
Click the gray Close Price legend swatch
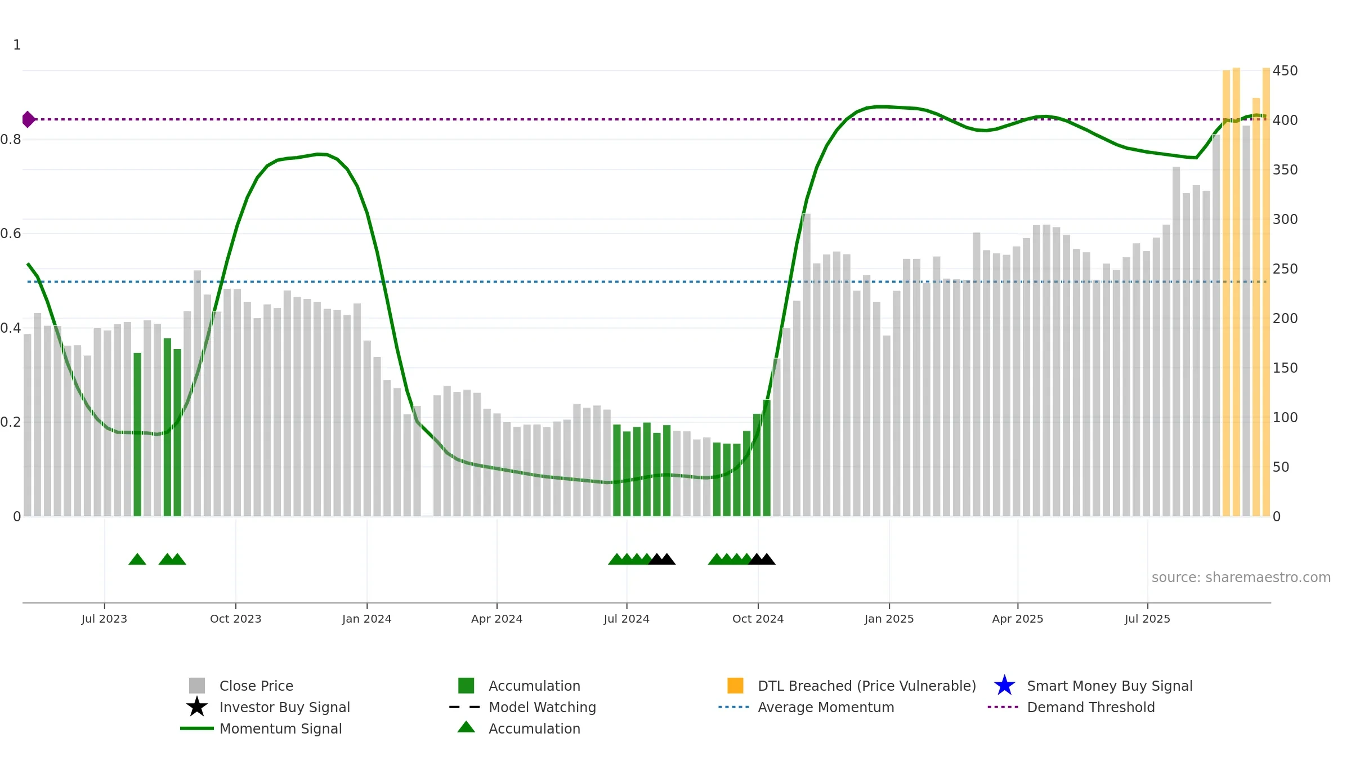197,686
